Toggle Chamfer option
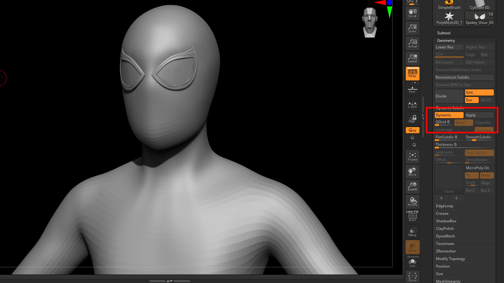504x283 pixels. tap(484, 123)
